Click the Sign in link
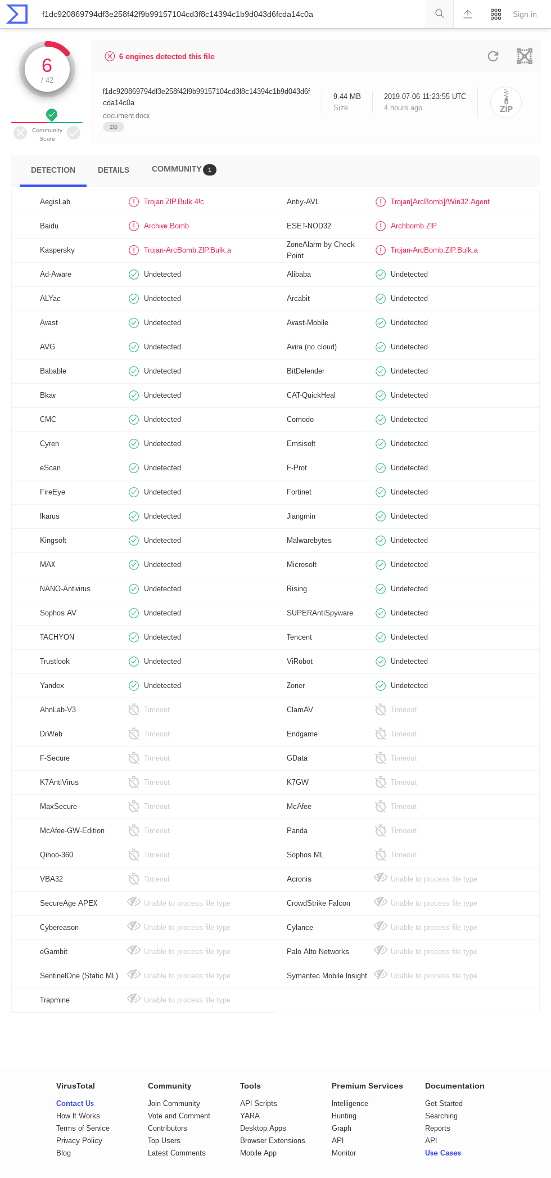 [x=525, y=14]
